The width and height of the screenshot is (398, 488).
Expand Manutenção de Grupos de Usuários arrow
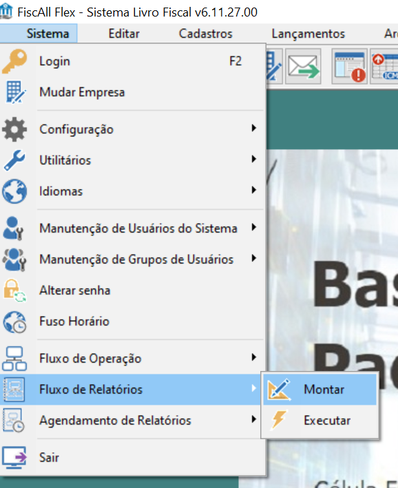click(x=254, y=258)
